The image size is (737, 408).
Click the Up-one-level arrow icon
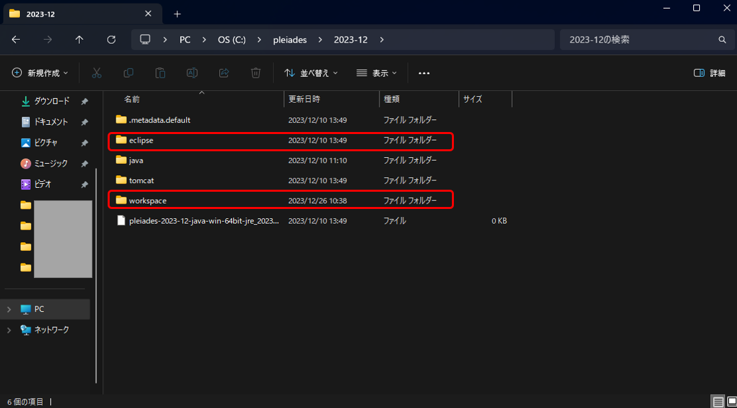78,39
